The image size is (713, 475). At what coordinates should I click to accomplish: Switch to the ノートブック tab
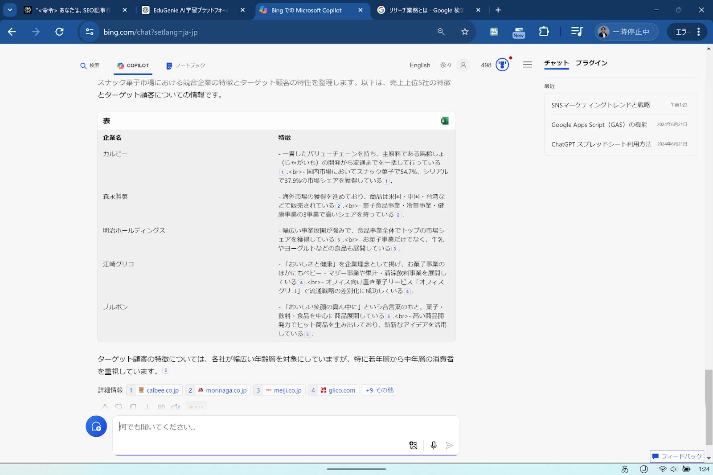coord(185,66)
